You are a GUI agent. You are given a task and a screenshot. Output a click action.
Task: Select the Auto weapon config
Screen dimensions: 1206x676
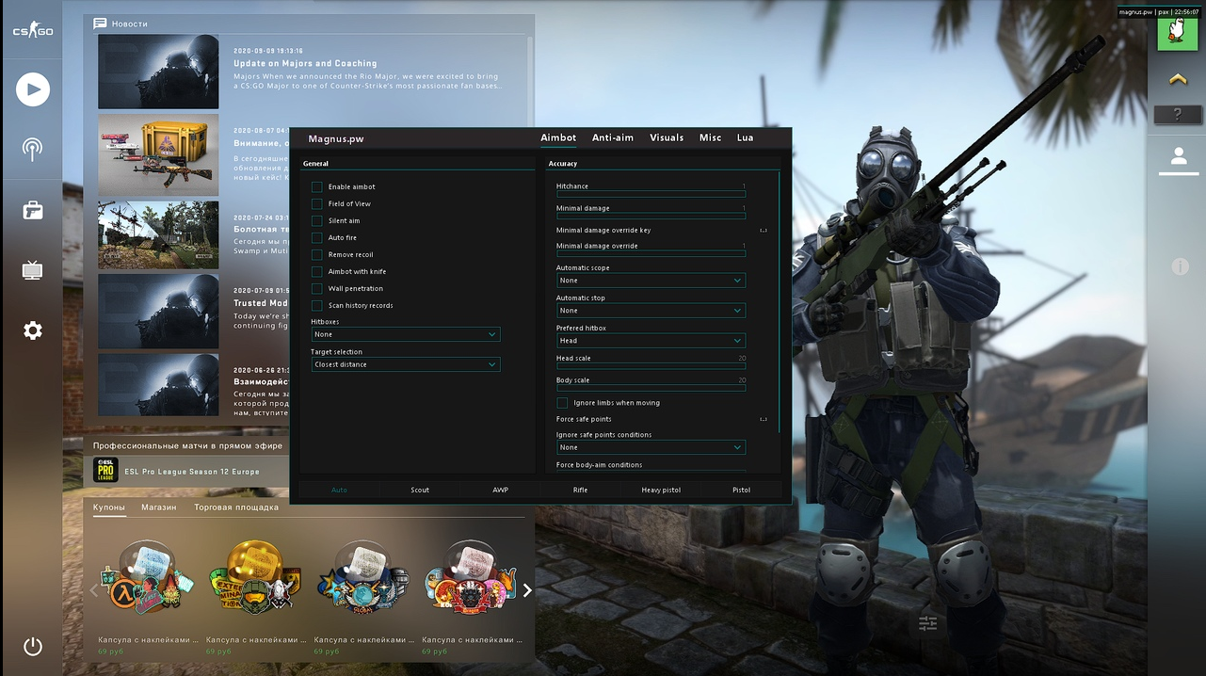pos(339,490)
